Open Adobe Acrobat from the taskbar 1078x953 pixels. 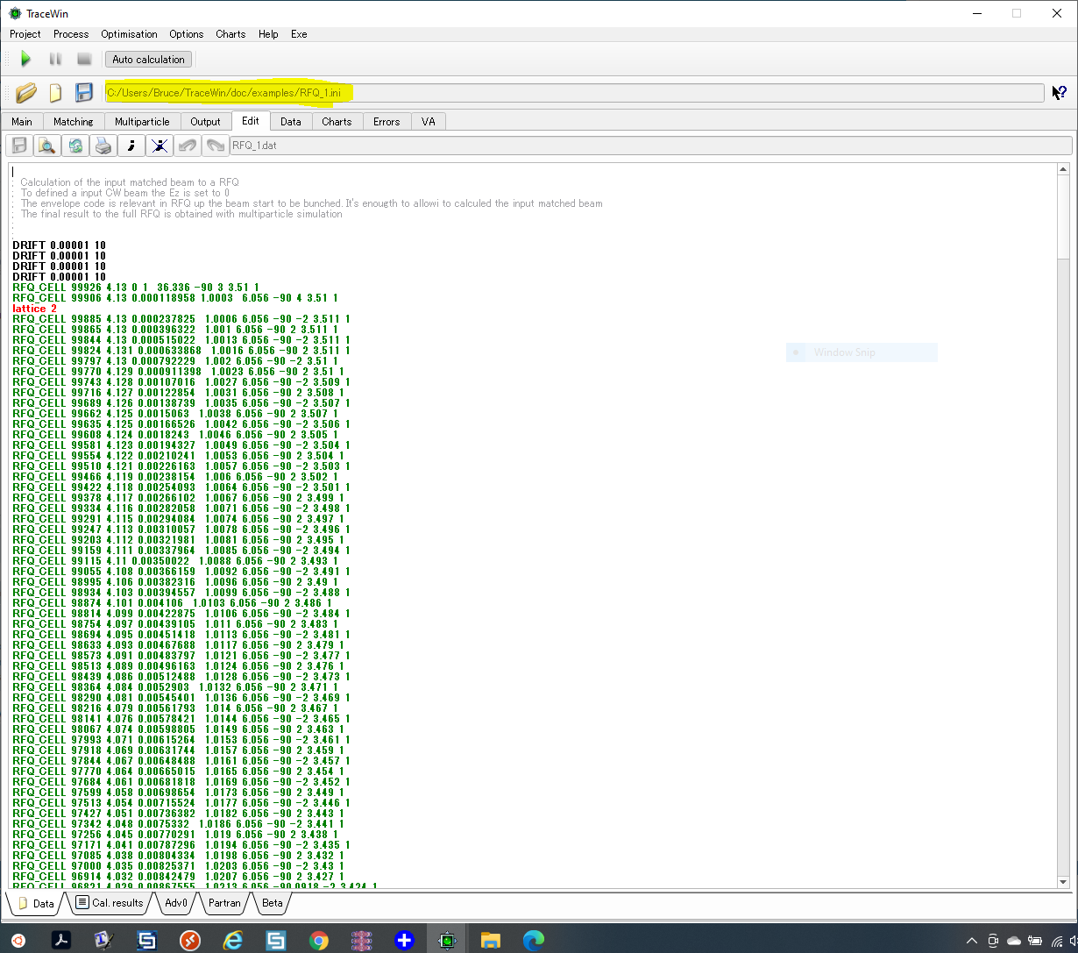(x=61, y=940)
